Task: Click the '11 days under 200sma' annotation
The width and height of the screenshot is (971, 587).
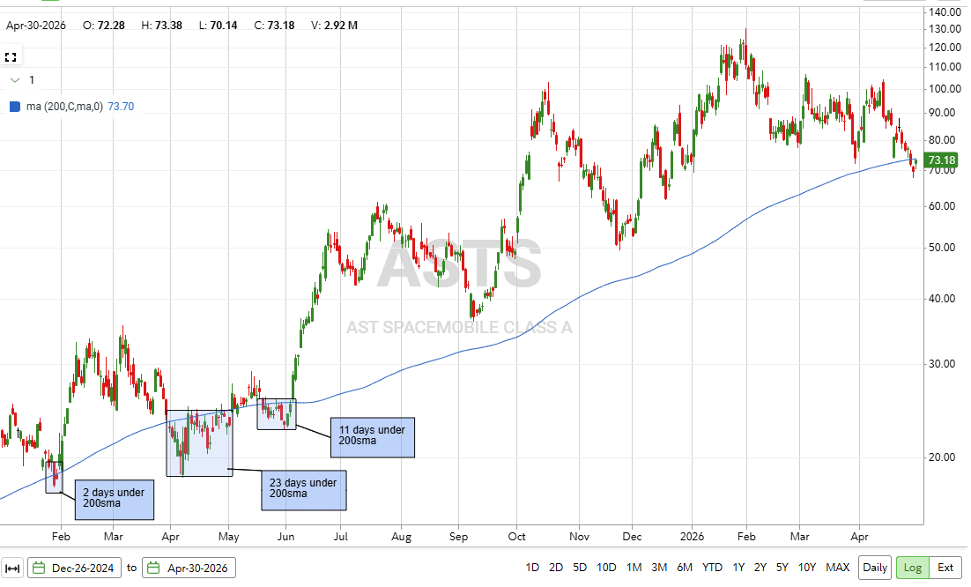Action: (x=372, y=437)
